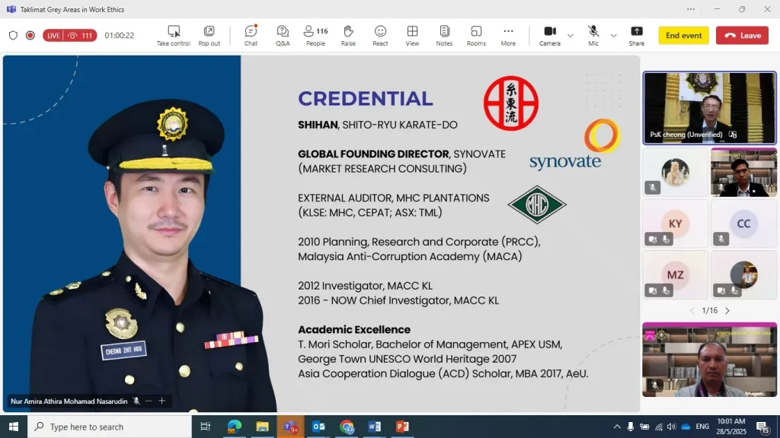Show the People participant list
This screenshot has width=780, height=438.
(315, 35)
